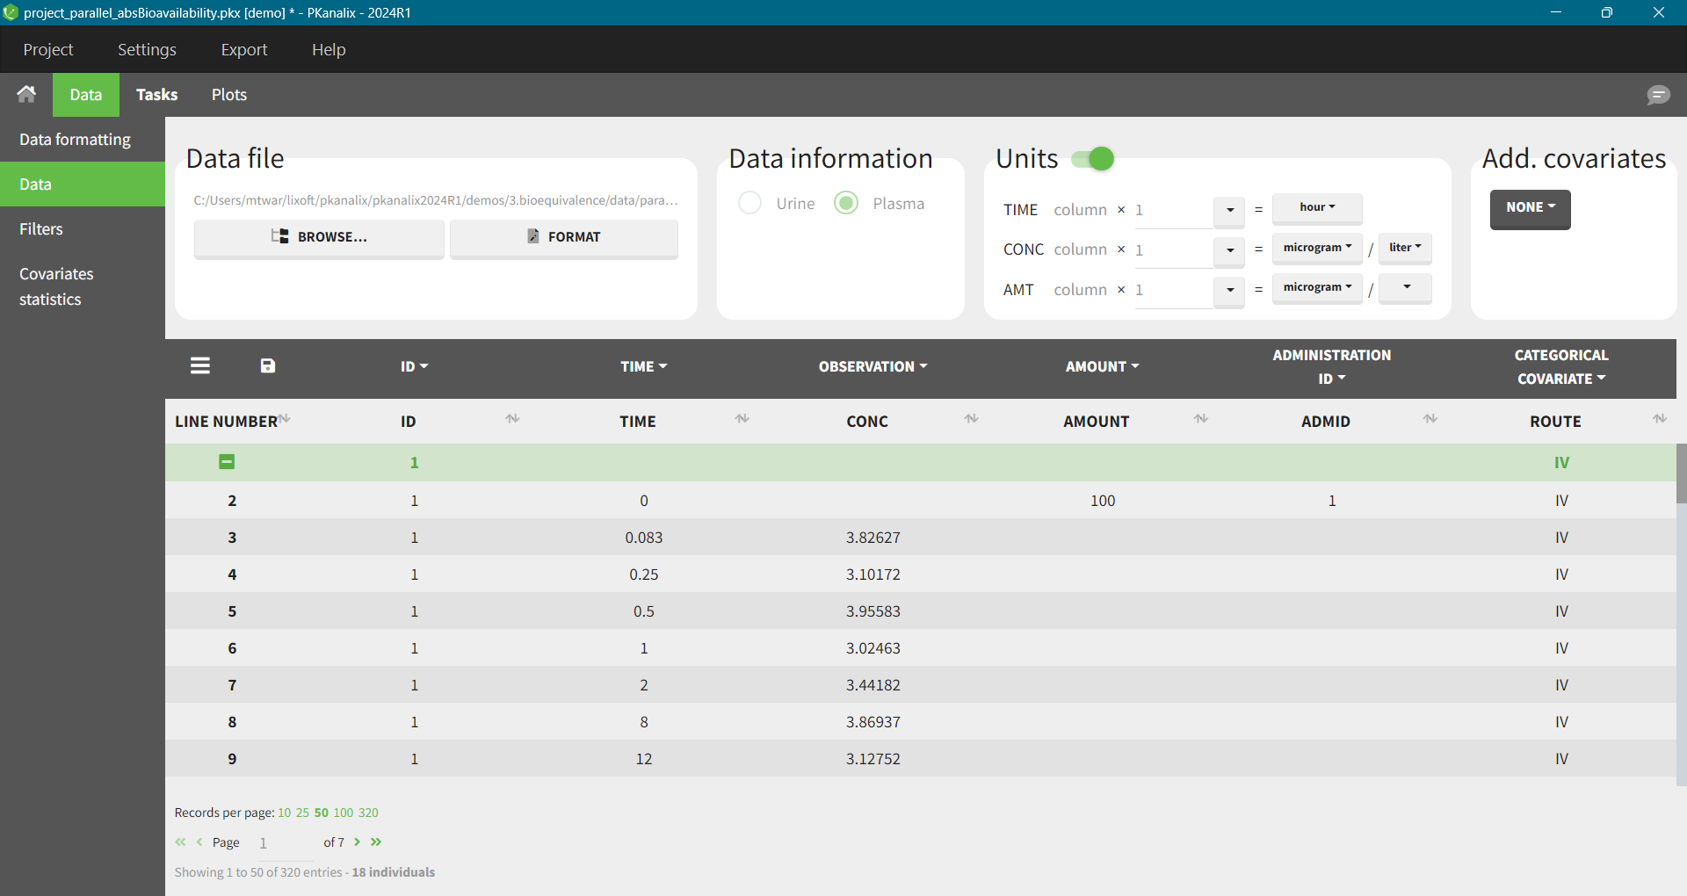Image resolution: width=1687 pixels, height=896 pixels.
Task: Click the page number input field
Action: (281, 842)
